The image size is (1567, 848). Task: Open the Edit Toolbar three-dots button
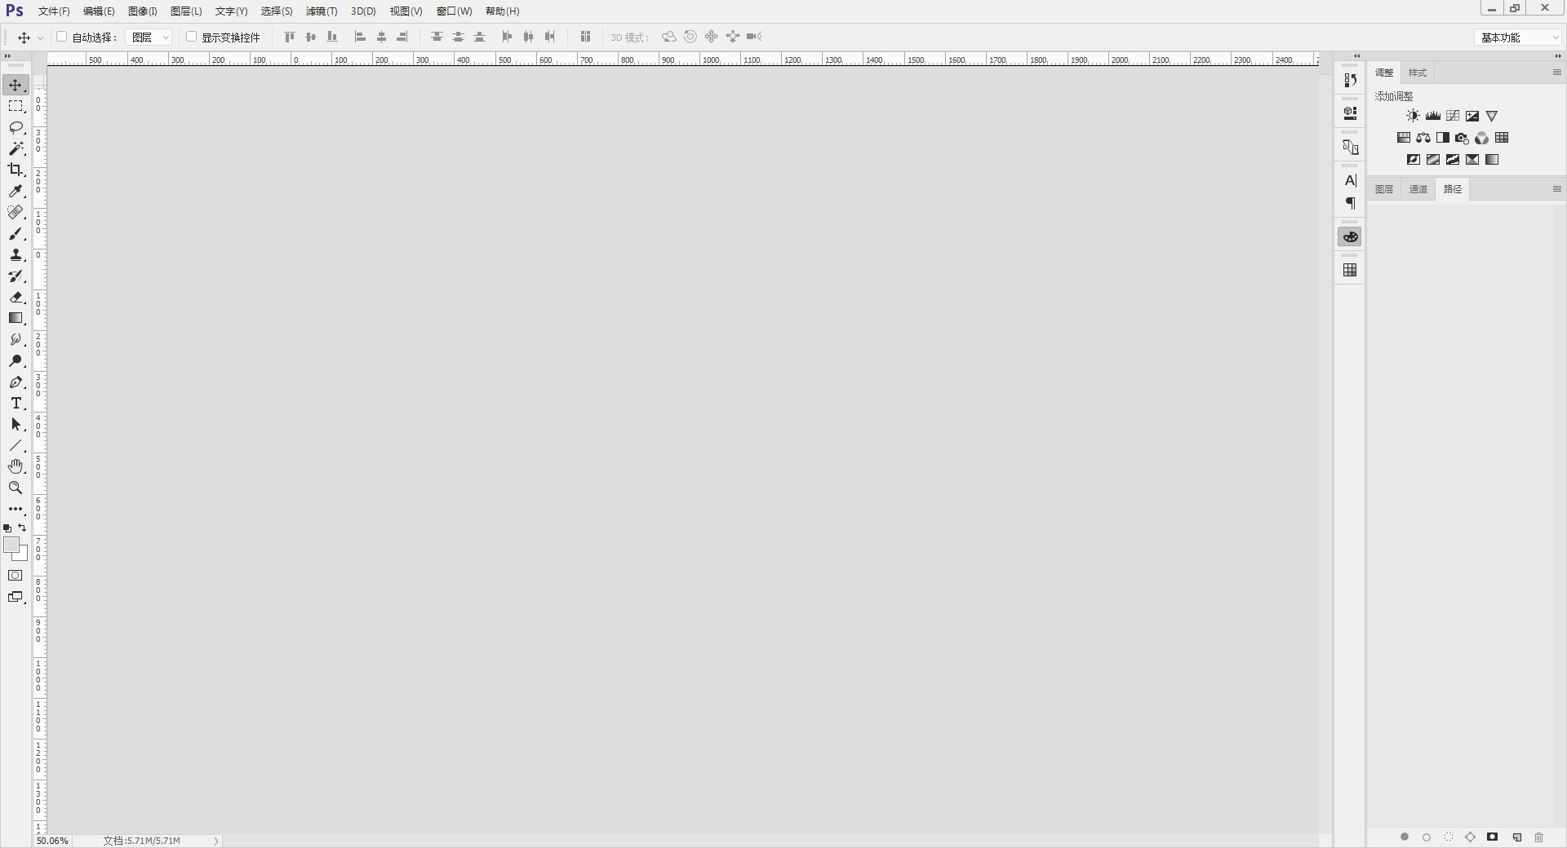click(x=16, y=509)
